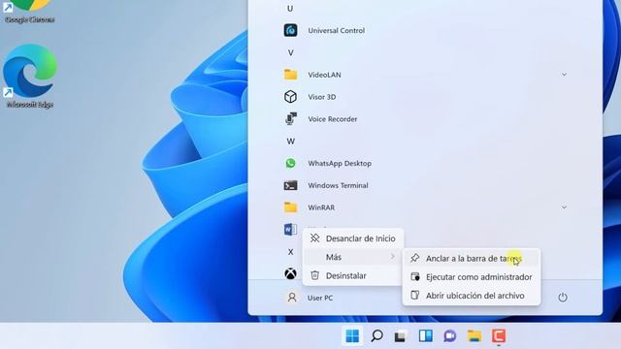The width and height of the screenshot is (621, 349).
Task: Open the Xbox app icon
Action: pos(290,273)
